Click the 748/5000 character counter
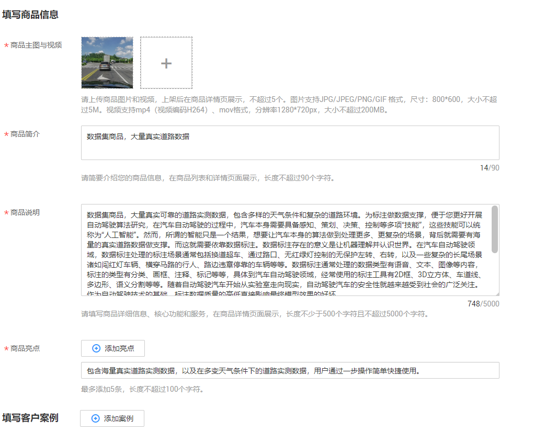The image size is (545, 432). tap(483, 304)
